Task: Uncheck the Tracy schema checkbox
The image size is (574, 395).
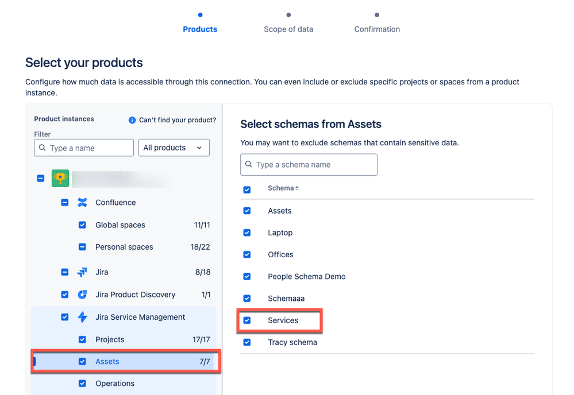Action: pos(247,342)
